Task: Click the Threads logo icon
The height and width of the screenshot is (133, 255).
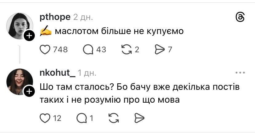Action: pos(240,17)
